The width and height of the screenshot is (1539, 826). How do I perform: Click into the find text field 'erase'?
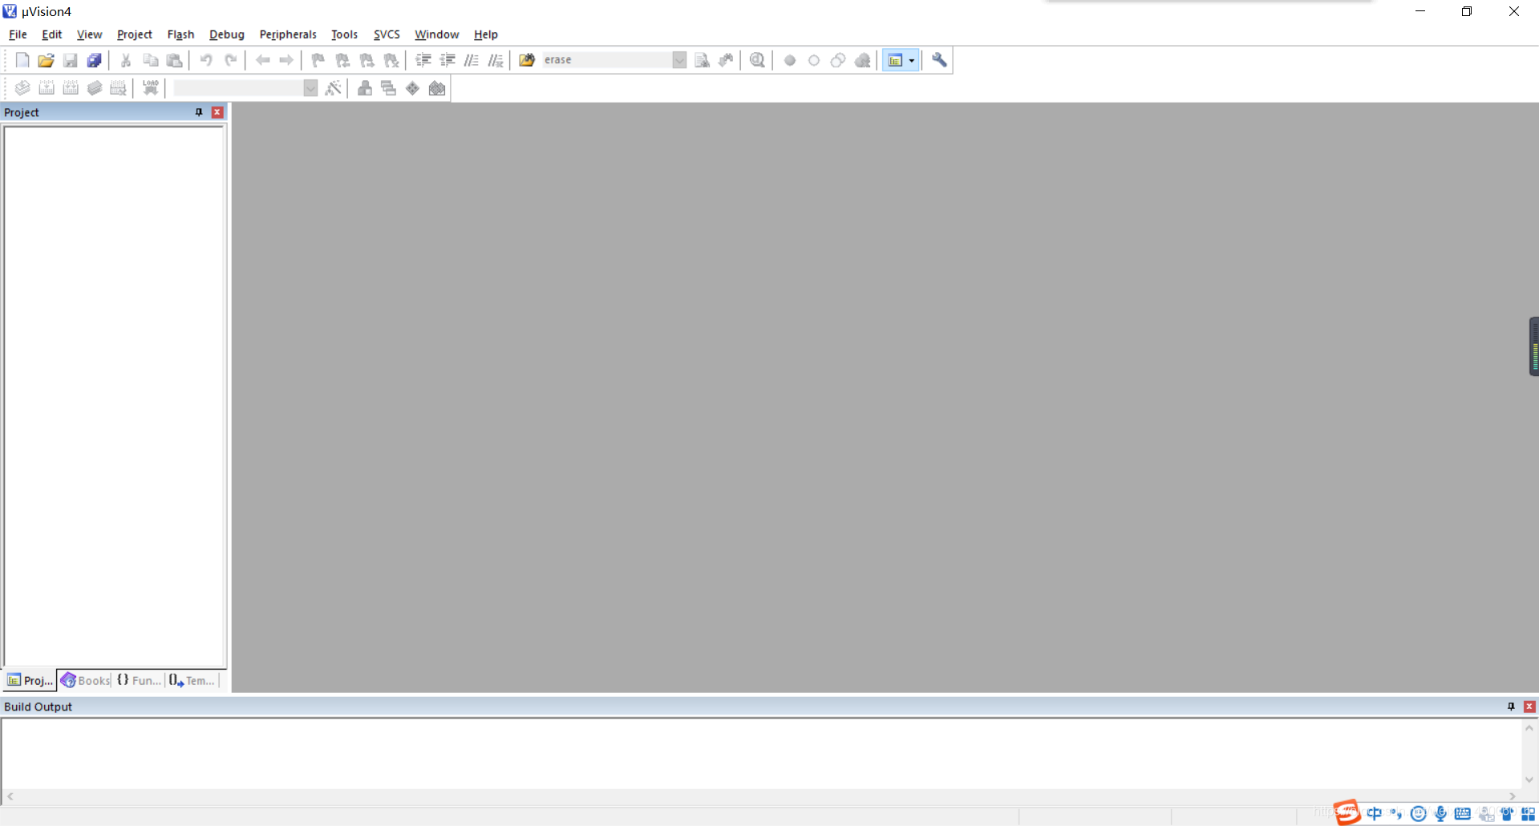pyautogui.click(x=607, y=60)
